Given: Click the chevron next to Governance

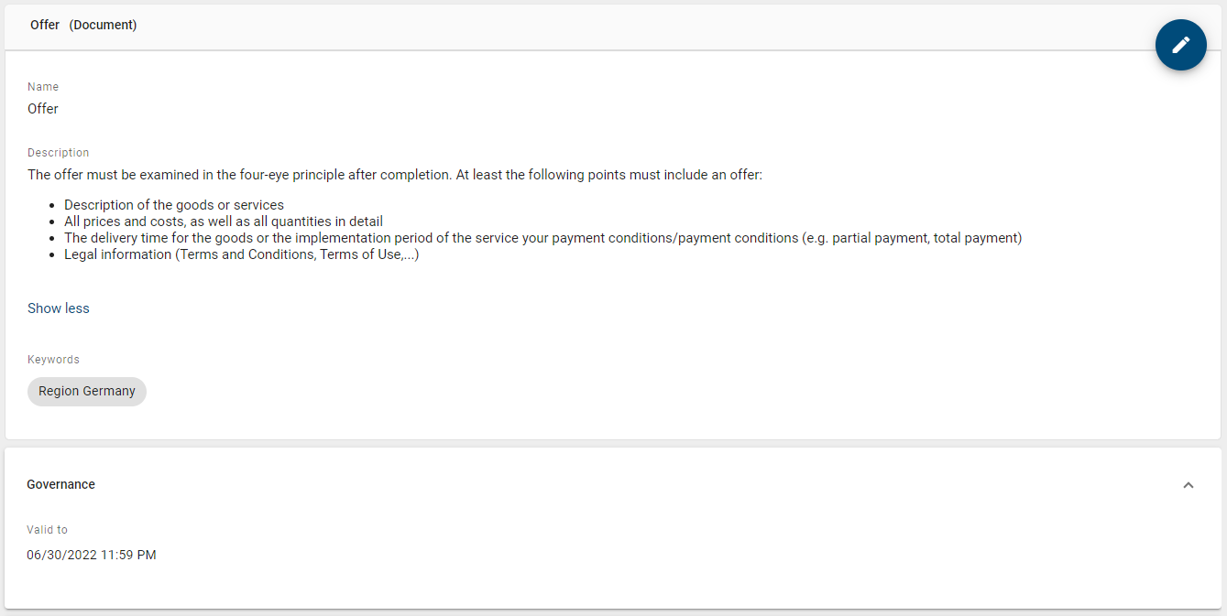Looking at the screenshot, I should pyautogui.click(x=1189, y=484).
